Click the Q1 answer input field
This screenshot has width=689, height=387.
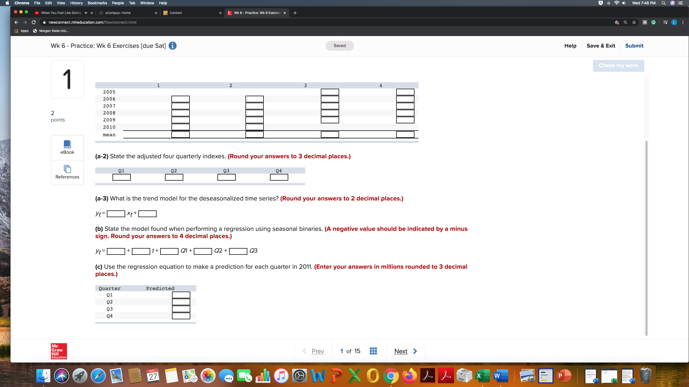[121, 177]
